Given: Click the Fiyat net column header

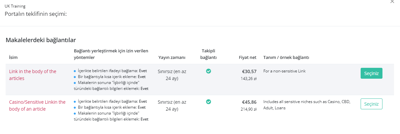Looking at the screenshot, I should pyautogui.click(x=247, y=58).
